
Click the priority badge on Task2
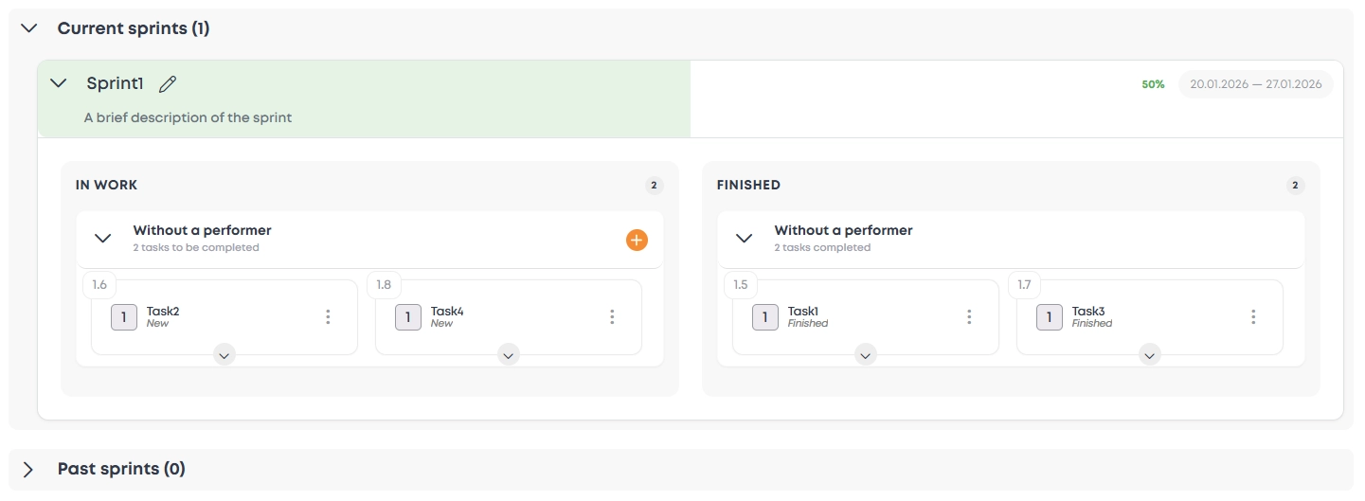click(x=124, y=317)
